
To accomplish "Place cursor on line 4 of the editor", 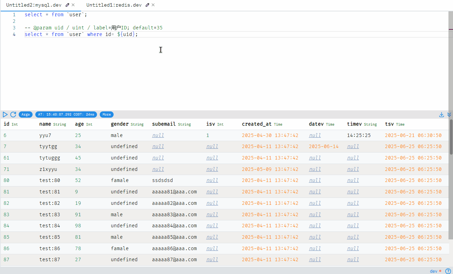I will tap(173, 34).
